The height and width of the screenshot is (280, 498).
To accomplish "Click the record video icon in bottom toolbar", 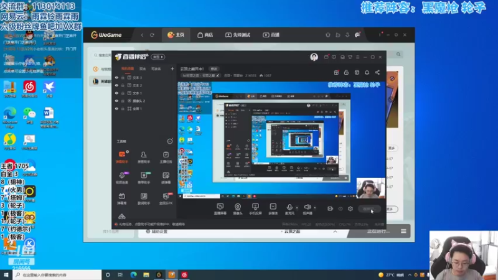I will coord(331,208).
